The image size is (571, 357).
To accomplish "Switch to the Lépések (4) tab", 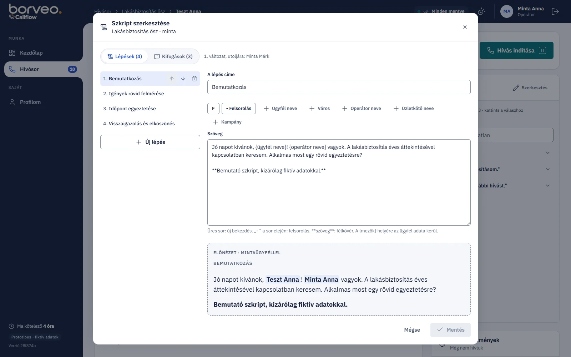I will 125,56.
